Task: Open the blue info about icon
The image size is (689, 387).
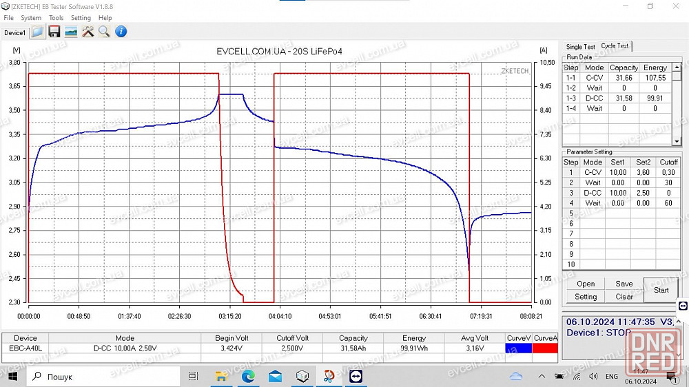Action: (x=121, y=32)
